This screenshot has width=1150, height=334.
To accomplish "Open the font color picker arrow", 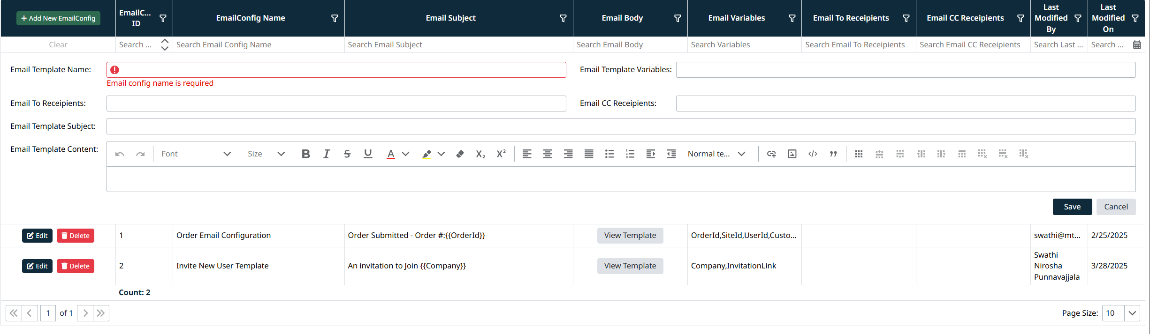I will 406,154.
